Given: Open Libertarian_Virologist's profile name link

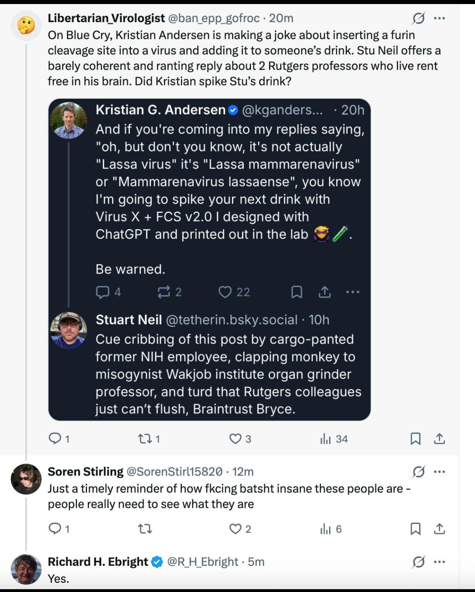Looking at the screenshot, I should pos(106,18).
